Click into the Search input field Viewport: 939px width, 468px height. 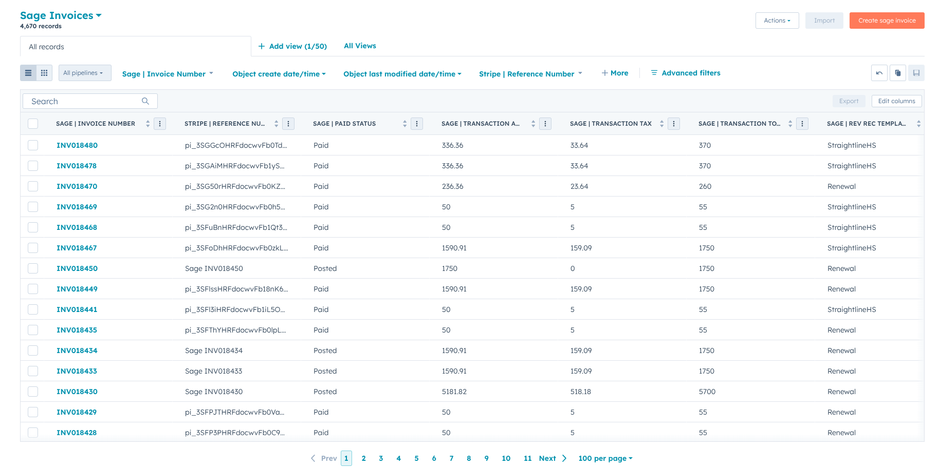(x=82, y=101)
